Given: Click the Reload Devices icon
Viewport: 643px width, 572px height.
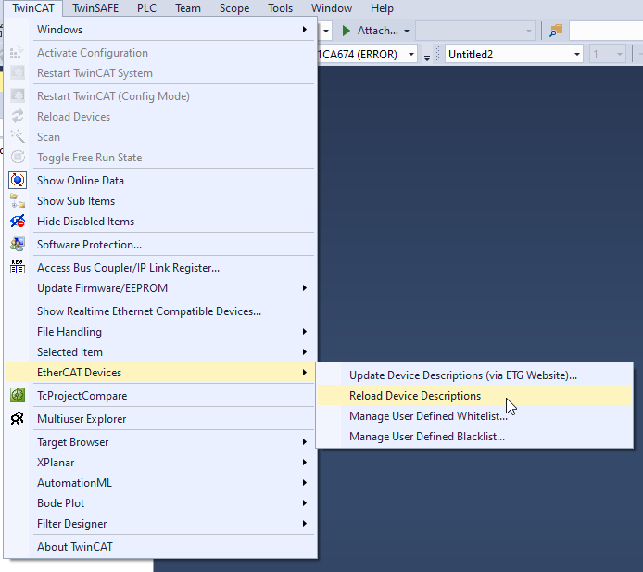Looking at the screenshot, I should point(18,117).
